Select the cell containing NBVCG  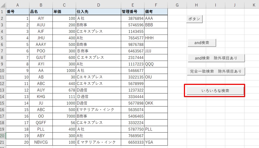[x=41, y=142]
